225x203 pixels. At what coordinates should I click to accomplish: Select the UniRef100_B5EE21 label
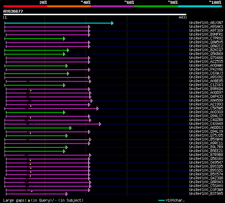point(206,151)
